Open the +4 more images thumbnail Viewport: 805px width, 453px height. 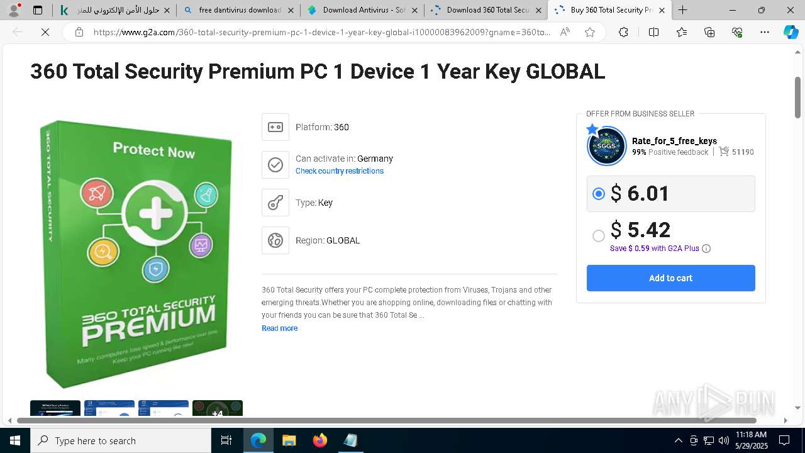(218, 410)
